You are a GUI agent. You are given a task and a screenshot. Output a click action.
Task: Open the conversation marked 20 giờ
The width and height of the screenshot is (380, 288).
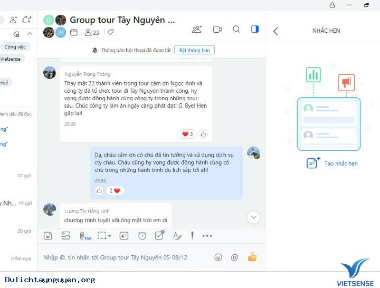(x=18, y=231)
